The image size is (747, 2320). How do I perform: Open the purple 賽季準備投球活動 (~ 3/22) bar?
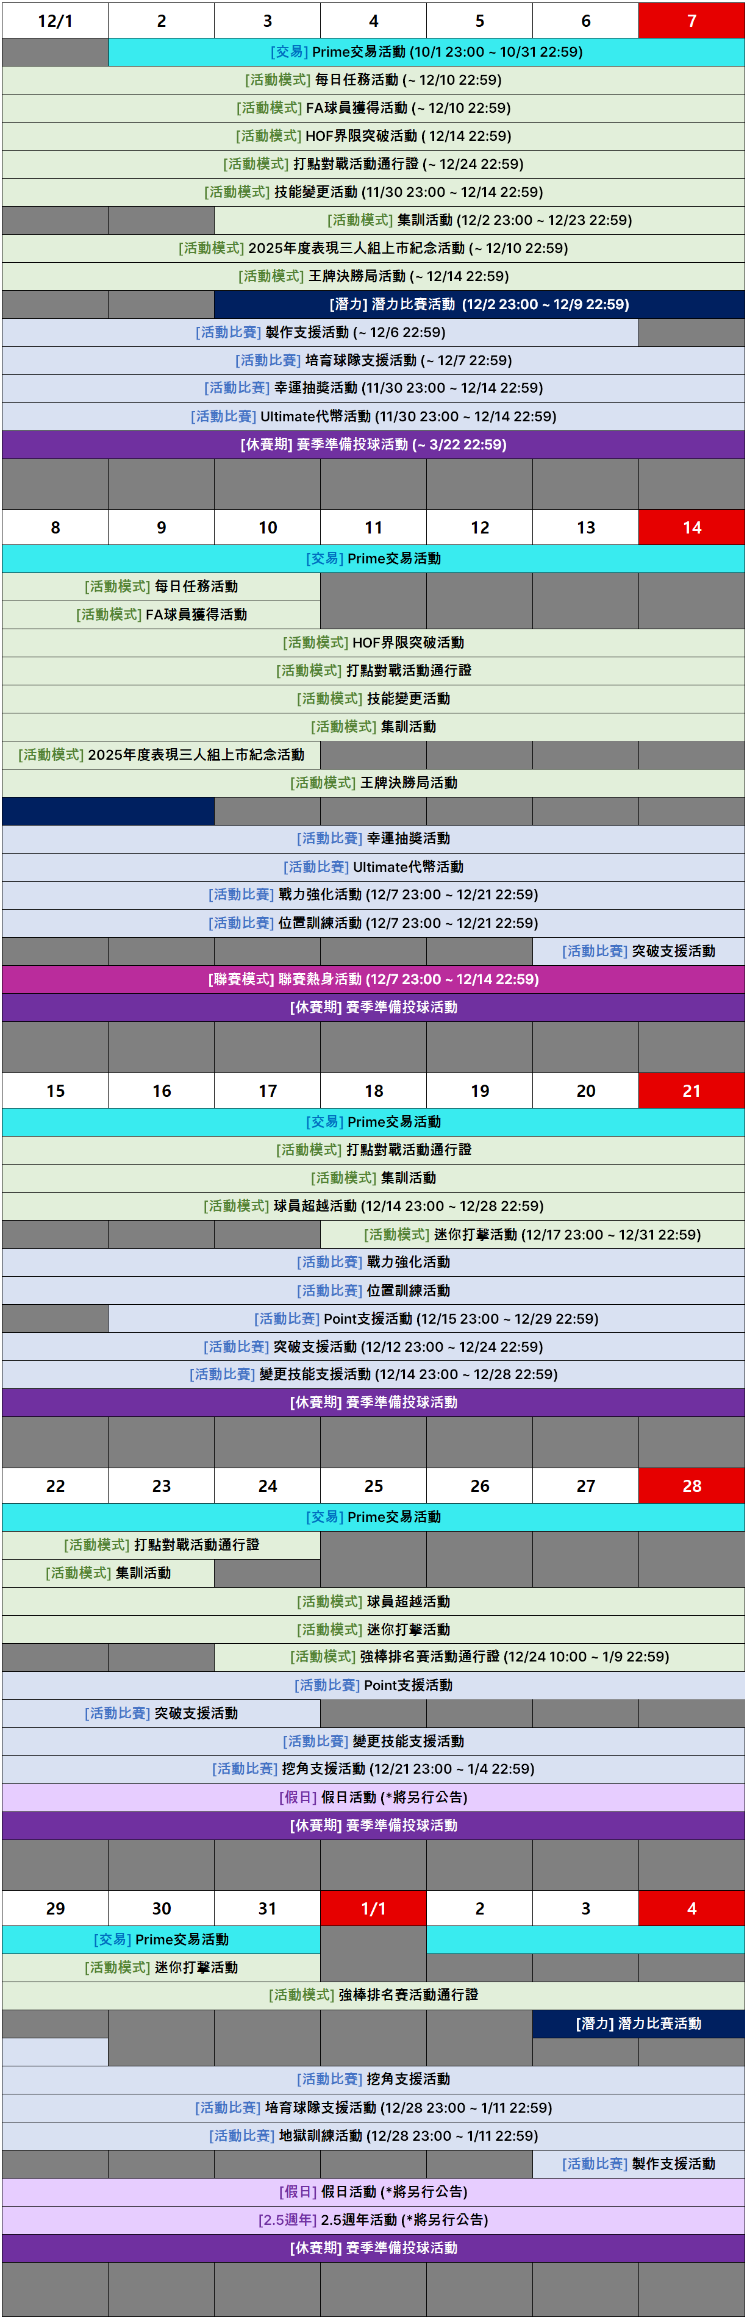[x=373, y=445]
